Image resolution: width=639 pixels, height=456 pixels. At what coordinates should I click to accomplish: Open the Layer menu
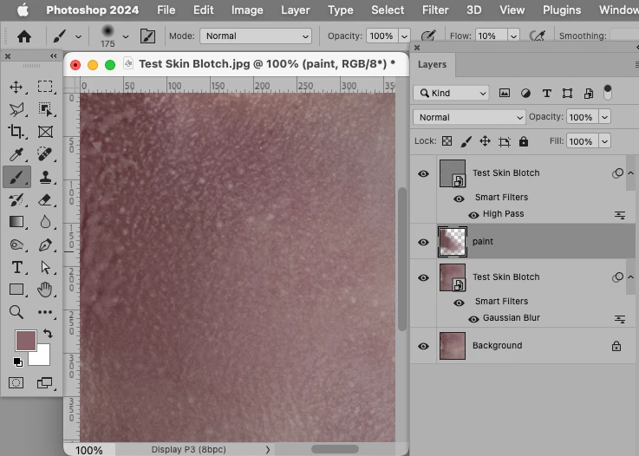coord(296,10)
